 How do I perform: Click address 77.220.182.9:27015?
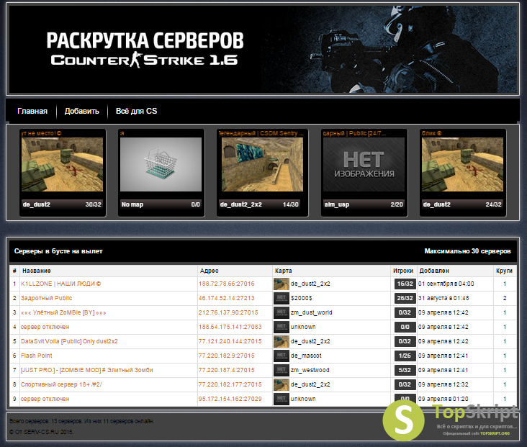tap(226, 356)
